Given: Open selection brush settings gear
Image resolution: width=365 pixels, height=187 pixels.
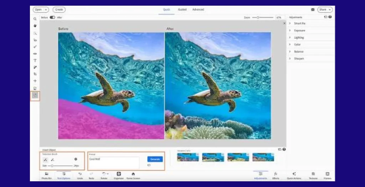Looking at the screenshot, I should point(76,159).
